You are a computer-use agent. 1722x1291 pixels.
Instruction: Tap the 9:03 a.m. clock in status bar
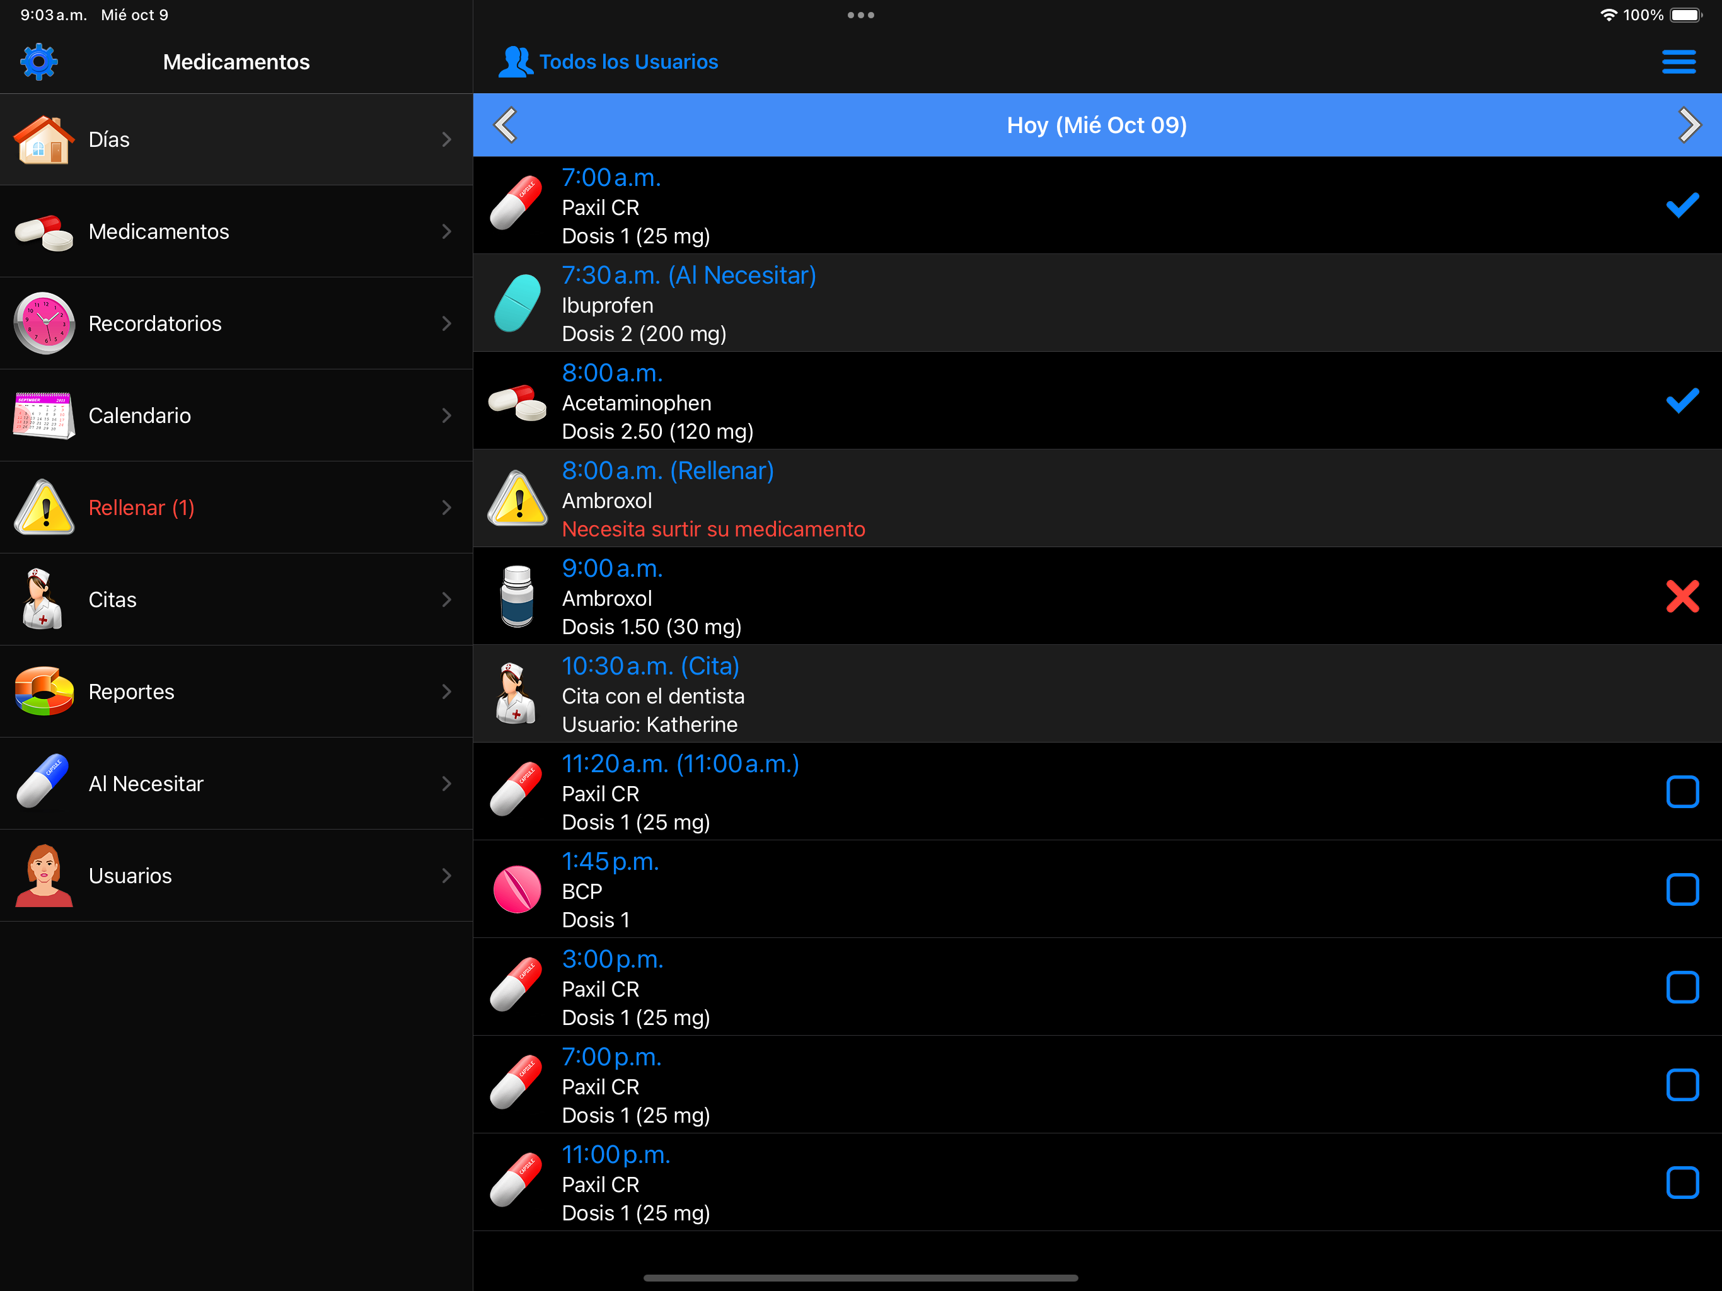click(x=53, y=14)
